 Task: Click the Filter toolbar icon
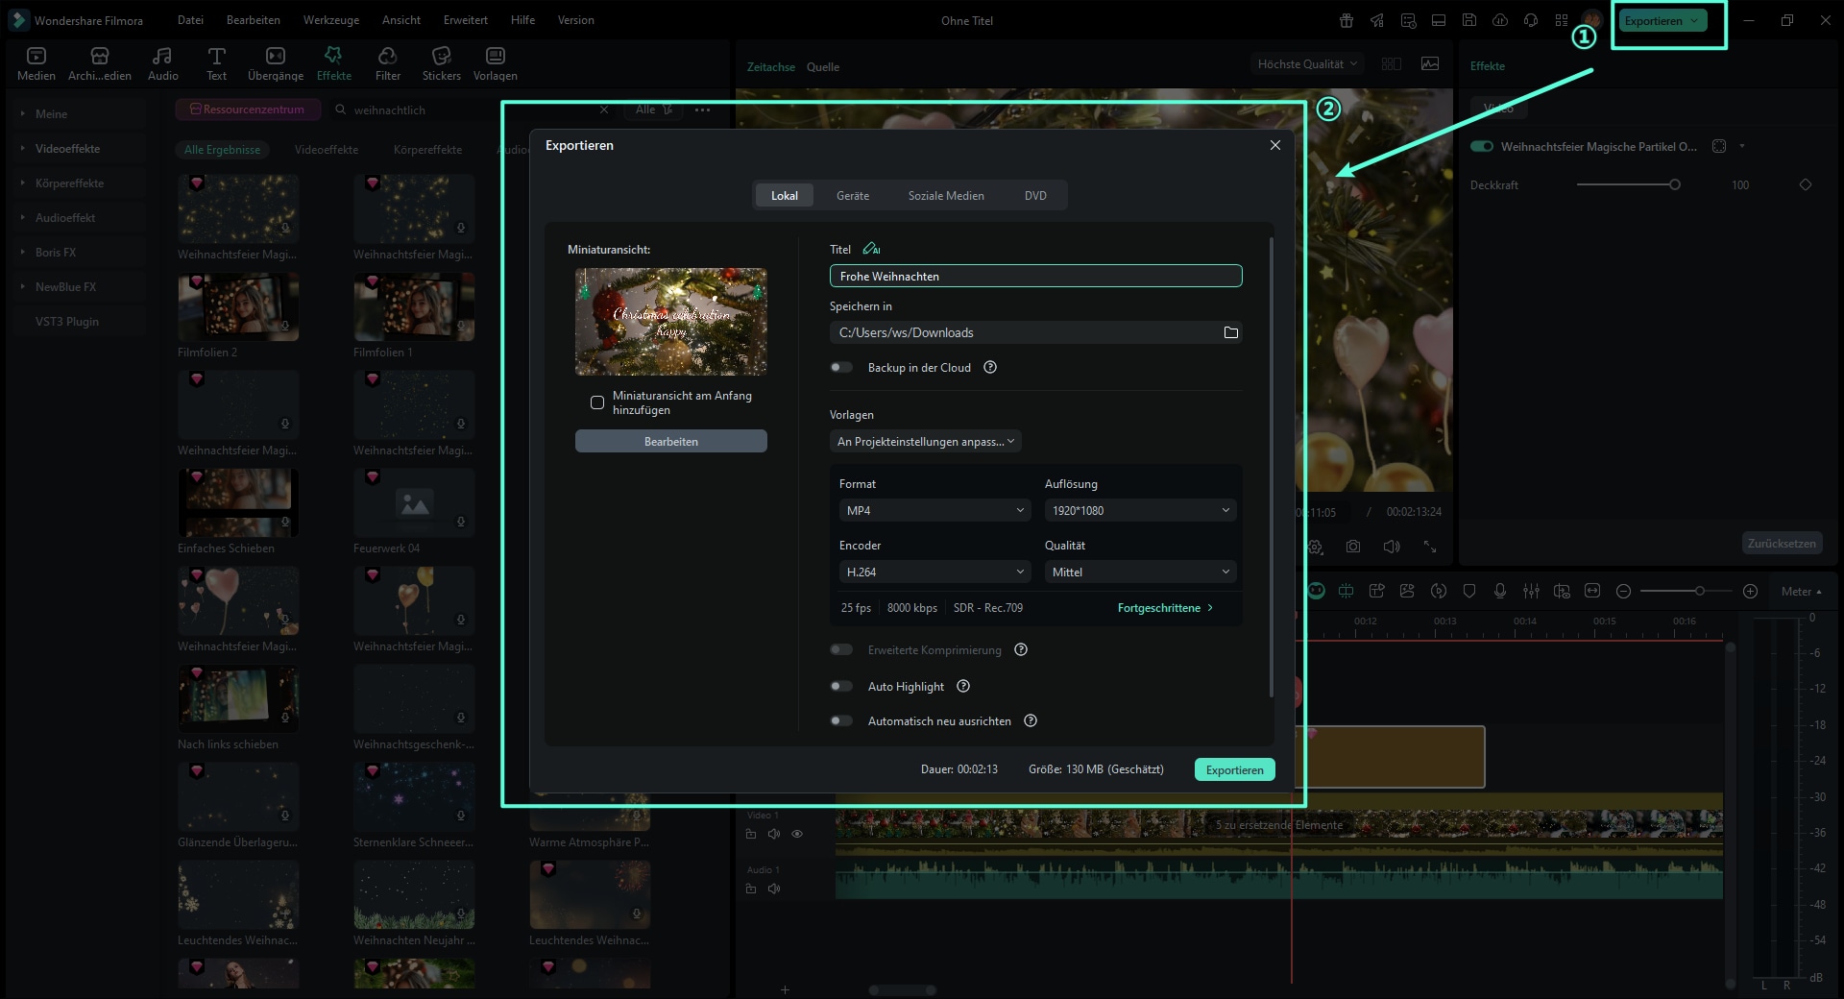click(387, 63)
